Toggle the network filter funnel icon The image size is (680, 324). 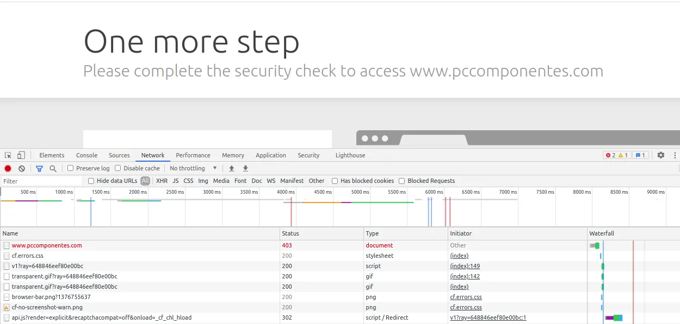(39, 169)
